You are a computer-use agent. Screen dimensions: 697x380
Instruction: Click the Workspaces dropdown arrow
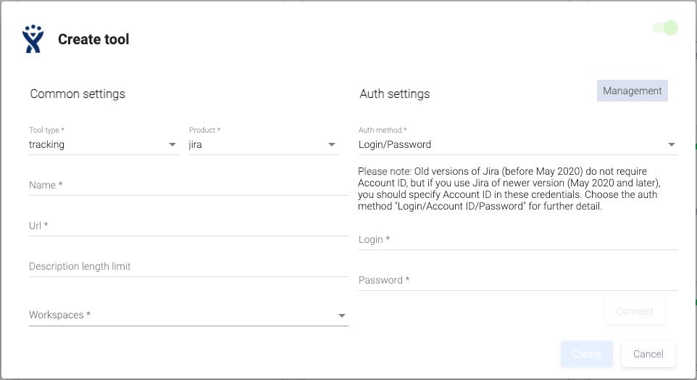coord(341,315)
